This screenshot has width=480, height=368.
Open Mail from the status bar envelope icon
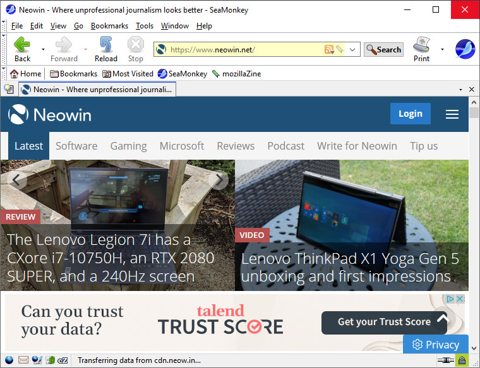(x=23, y=360)
